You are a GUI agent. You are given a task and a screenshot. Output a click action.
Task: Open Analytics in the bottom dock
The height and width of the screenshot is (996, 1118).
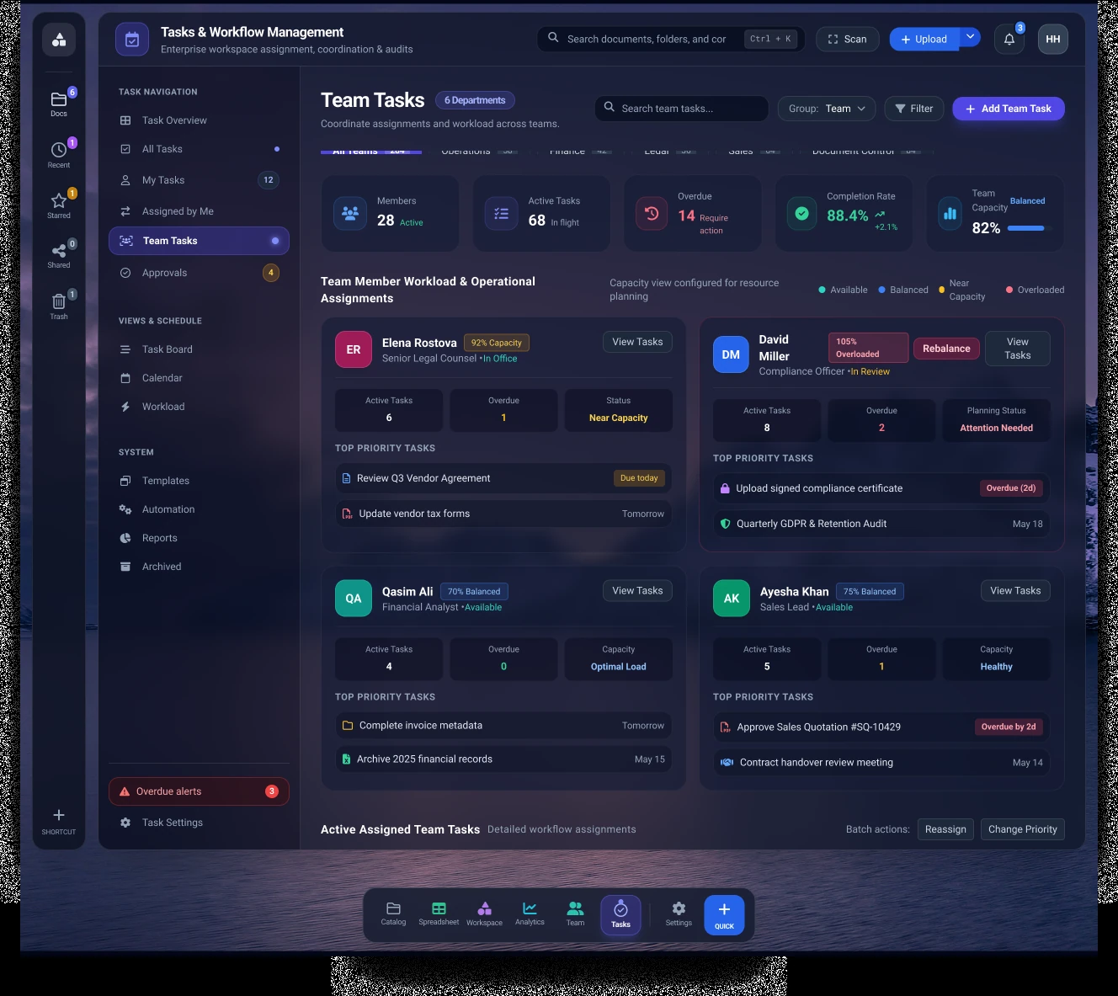(x=530, y=914)
